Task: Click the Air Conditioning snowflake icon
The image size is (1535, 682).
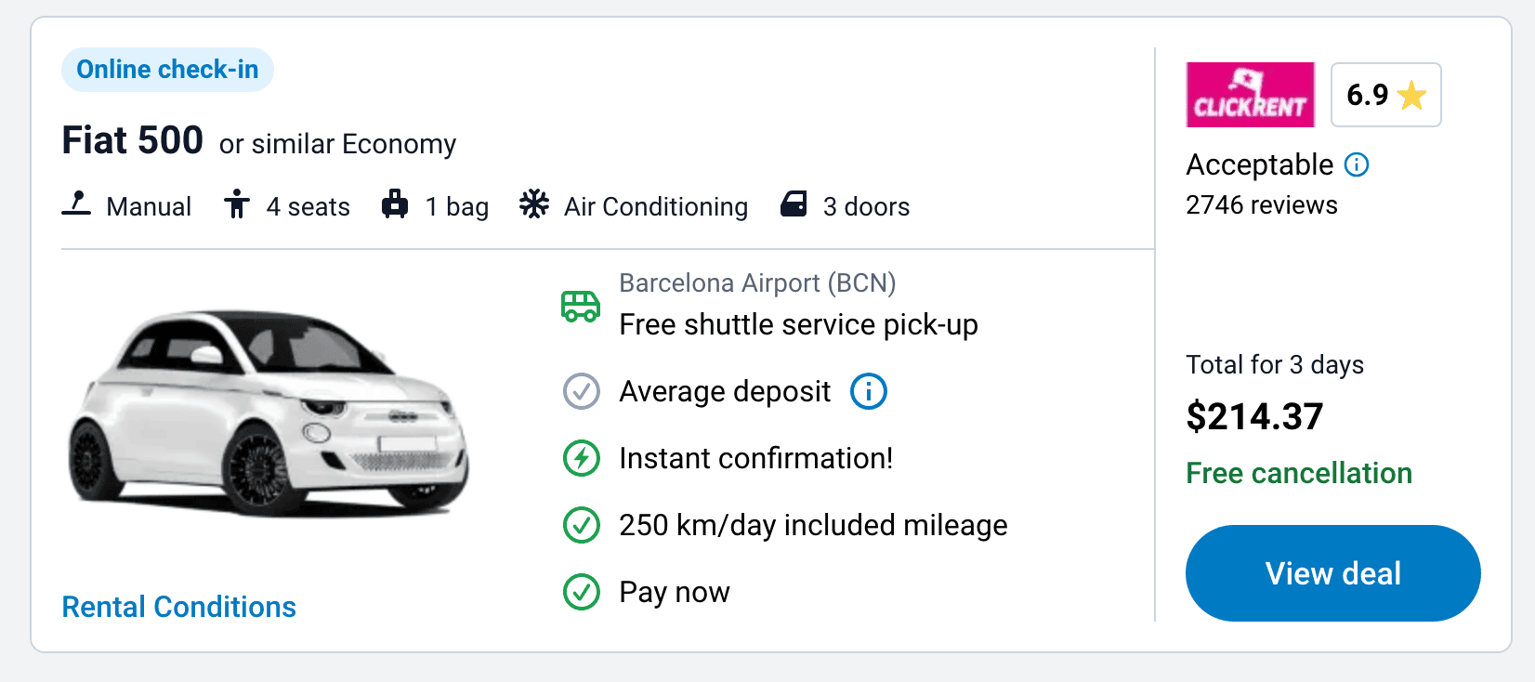Action: 534,204
